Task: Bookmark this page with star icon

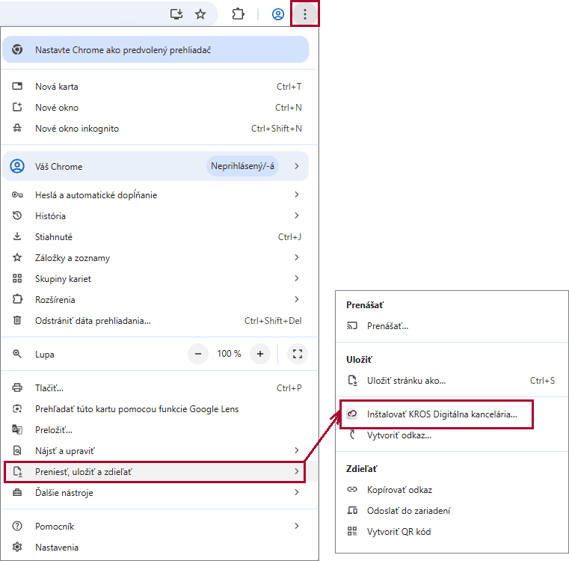Action: pos(200,14)
